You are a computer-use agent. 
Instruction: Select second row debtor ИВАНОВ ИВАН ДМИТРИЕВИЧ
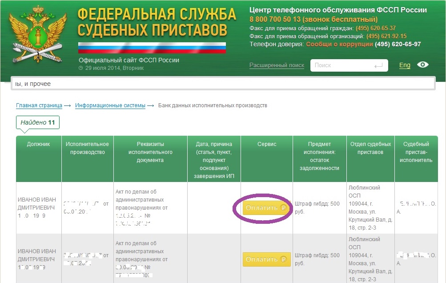pos(37,255)
